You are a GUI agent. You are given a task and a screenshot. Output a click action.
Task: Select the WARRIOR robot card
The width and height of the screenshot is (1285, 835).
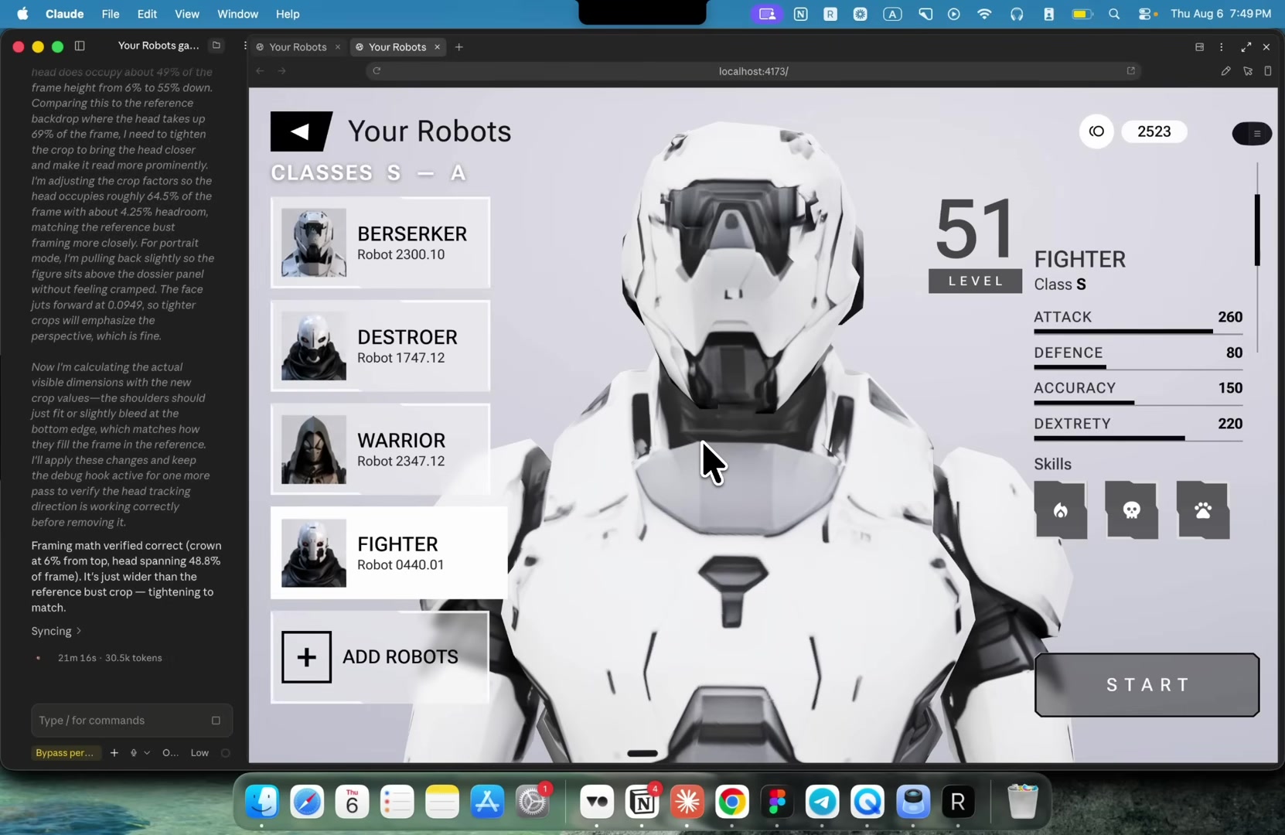coord(380,450)
